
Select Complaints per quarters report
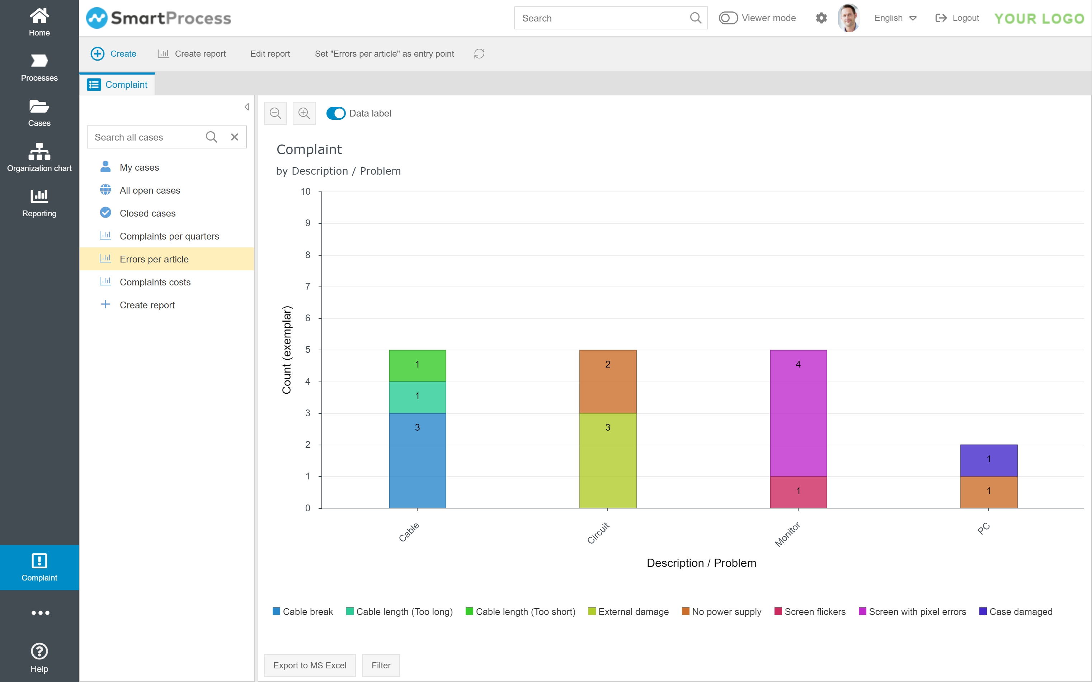169,236
